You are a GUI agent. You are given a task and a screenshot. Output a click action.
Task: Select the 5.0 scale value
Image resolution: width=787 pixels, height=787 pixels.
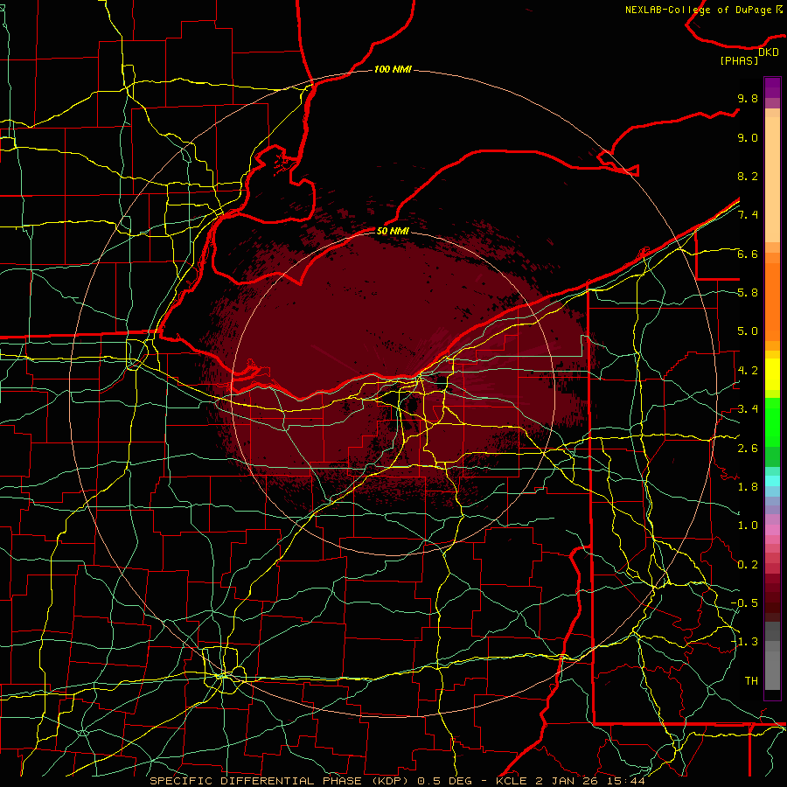tap(748, 331)
